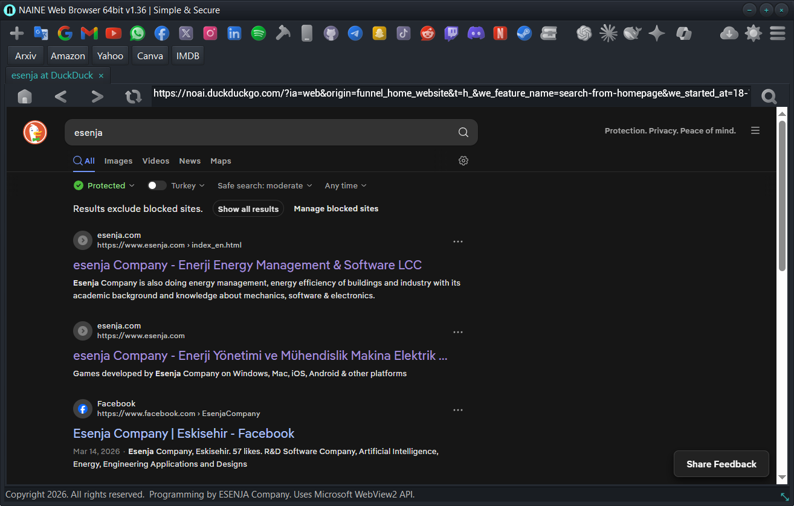Open the Gemini sparkle shortcut icon

(657, 33)
